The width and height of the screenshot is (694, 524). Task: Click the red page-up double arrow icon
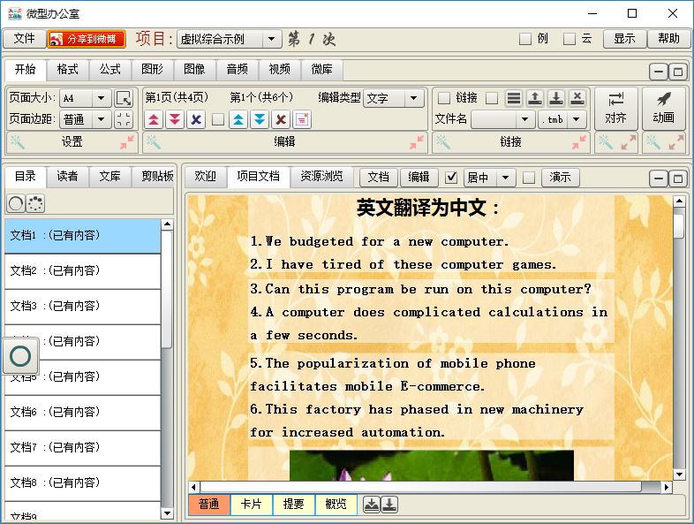[x=154, y=119]
